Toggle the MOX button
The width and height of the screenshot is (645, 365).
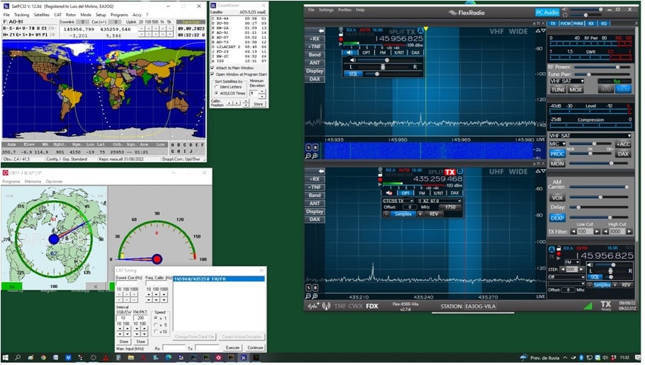coord(576,90)
